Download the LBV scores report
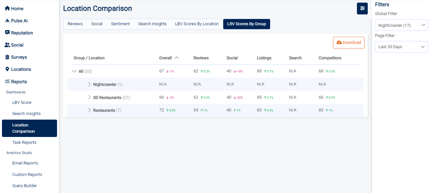Viewport: 431px width, 193px height. (x=348, y=43)
